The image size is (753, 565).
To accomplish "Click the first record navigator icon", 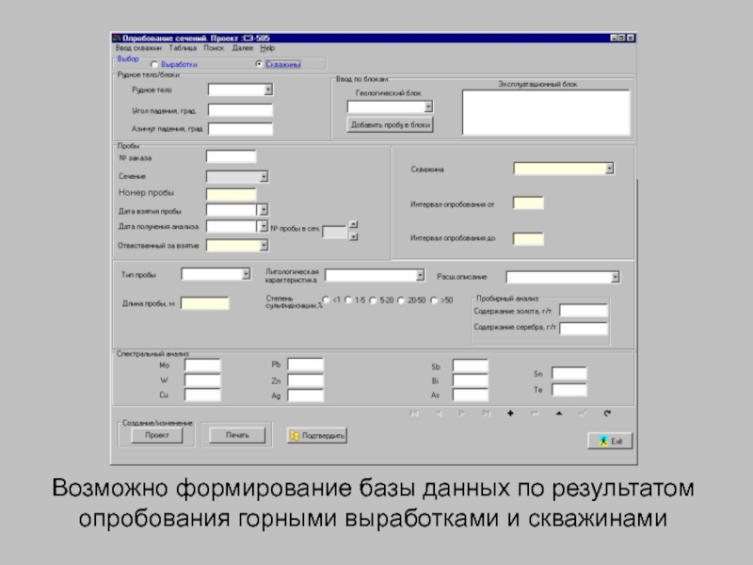I will click(412, 413).
